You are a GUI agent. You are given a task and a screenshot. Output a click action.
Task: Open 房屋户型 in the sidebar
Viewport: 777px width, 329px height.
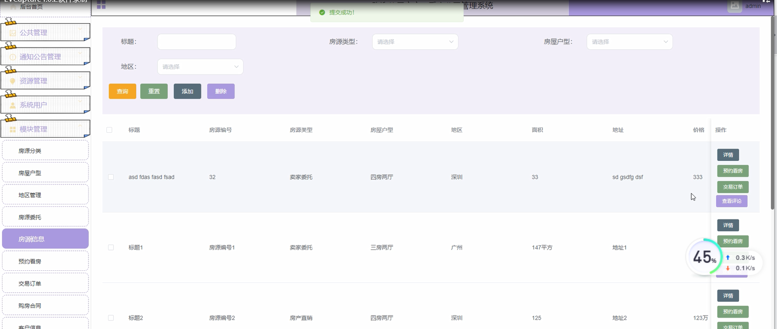45,173
